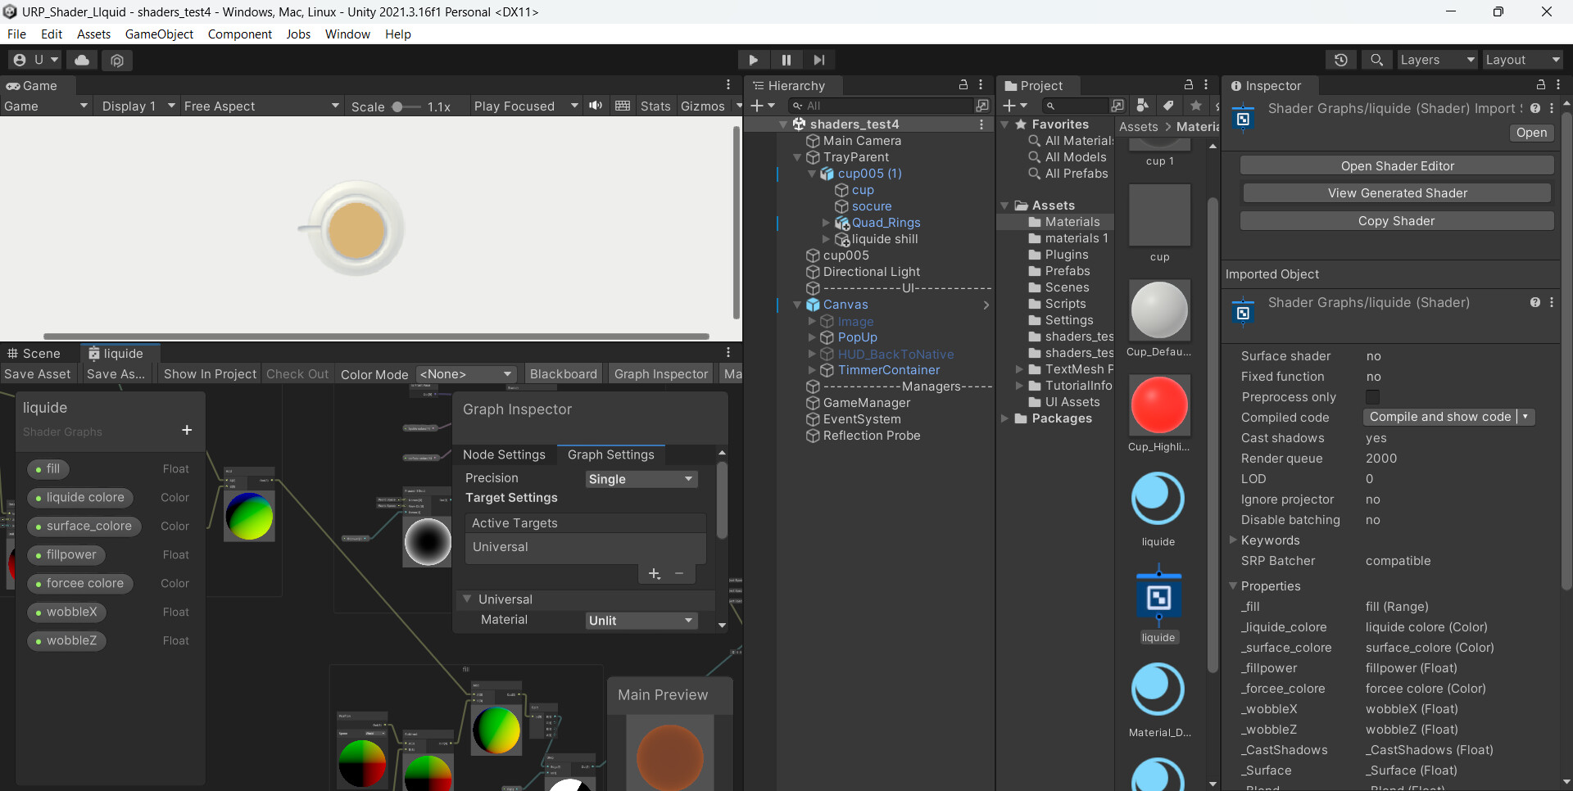
Task: Open the GameObject menu
Action: click(159, 34)
